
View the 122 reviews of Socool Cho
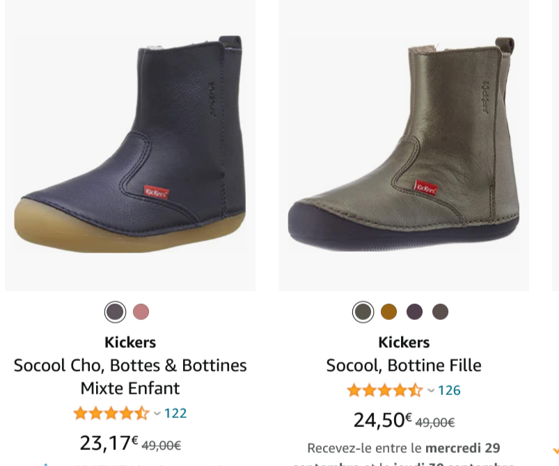(175, 412)
